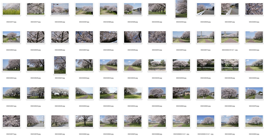Select the DSC02635.jpg thumbnail
The height and width of the screenshot is (137, 264).
pos(157,65)
